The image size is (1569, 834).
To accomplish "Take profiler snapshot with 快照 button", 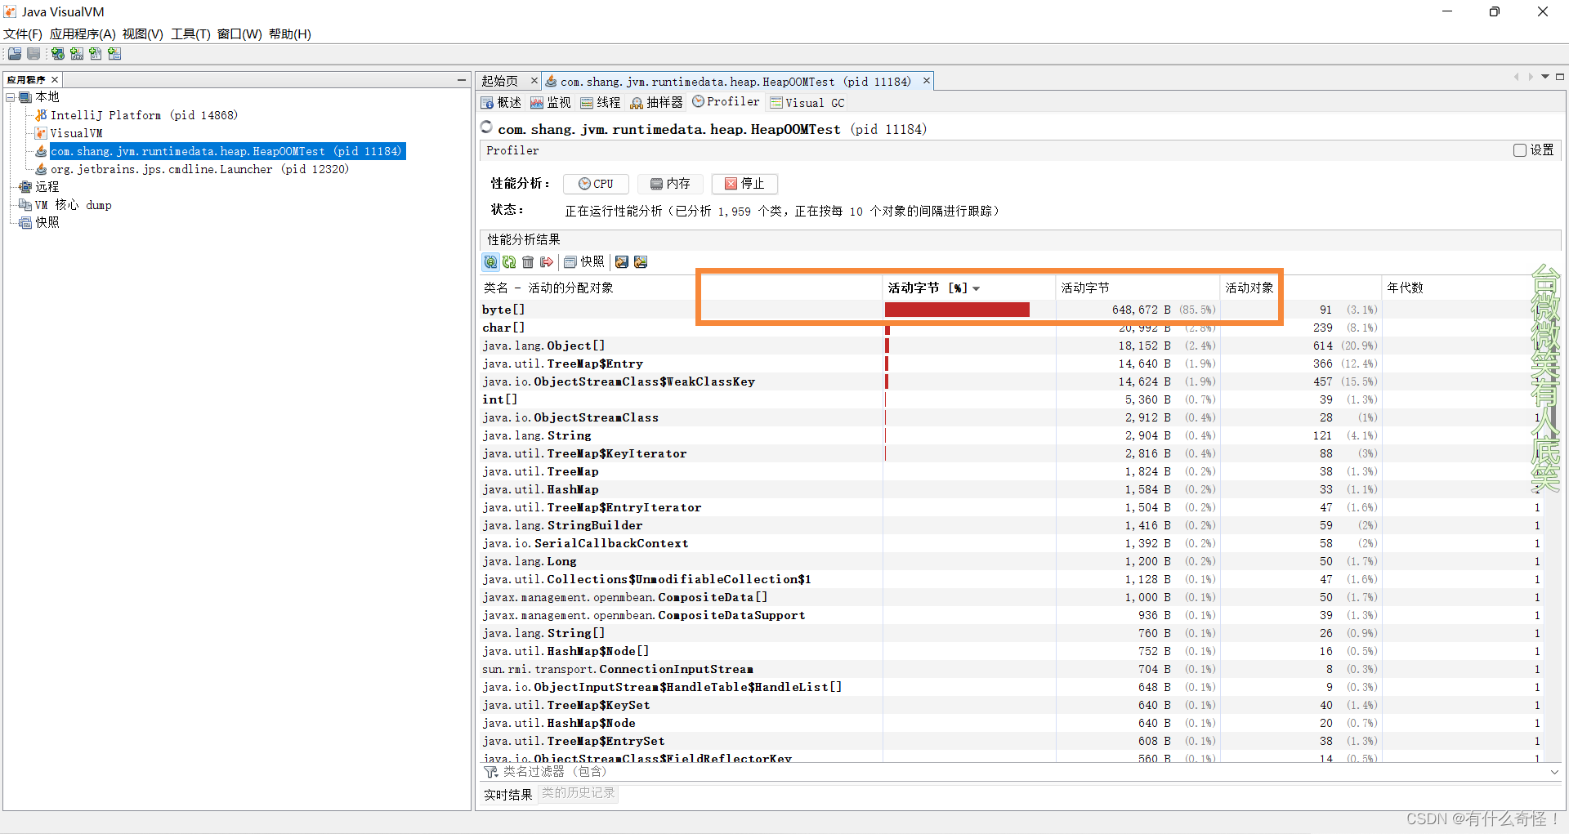I will pyautogui.click(x=584, y=262).
